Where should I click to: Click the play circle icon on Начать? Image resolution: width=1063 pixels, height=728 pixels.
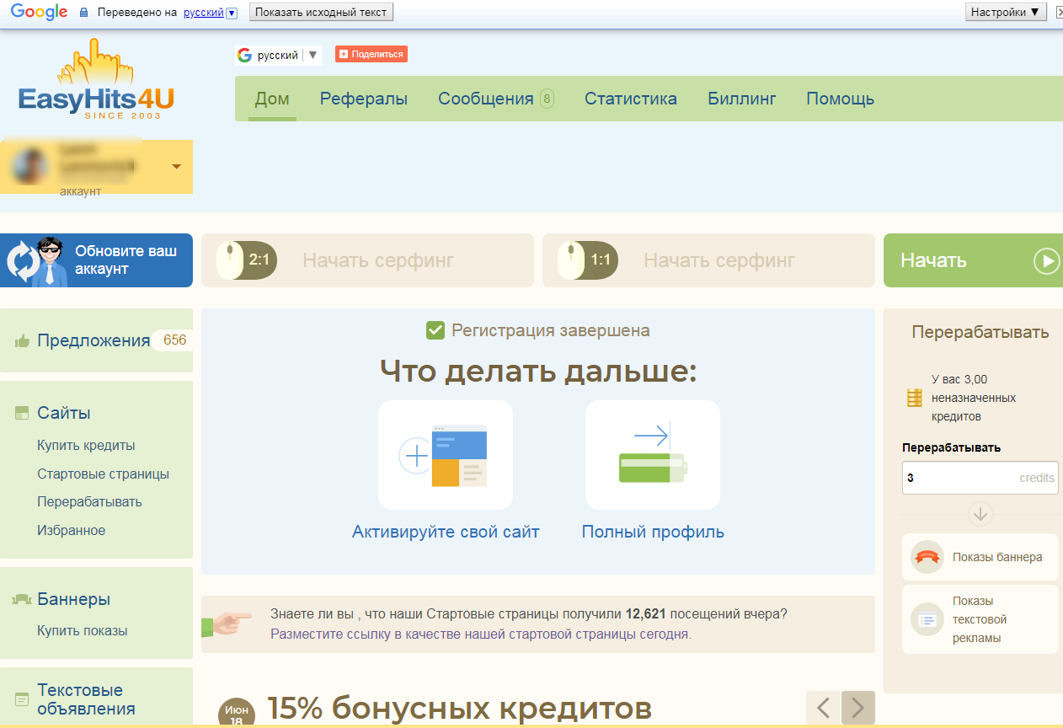pos(1047,261)
